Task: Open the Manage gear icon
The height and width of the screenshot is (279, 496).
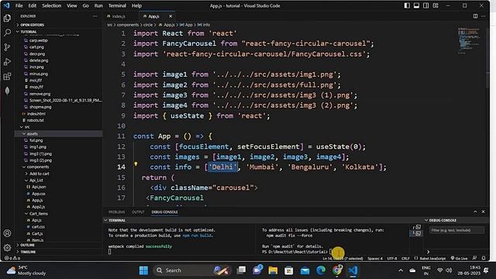Action: (7, 248)
